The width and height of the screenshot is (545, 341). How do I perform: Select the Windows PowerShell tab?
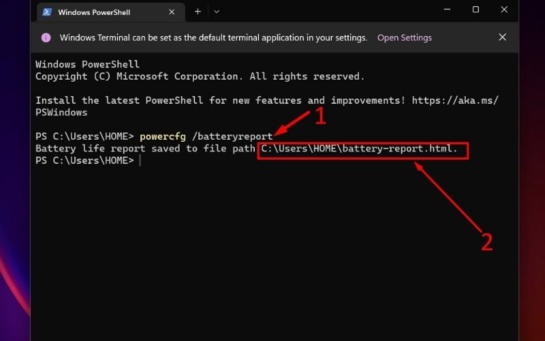[95, 12]
